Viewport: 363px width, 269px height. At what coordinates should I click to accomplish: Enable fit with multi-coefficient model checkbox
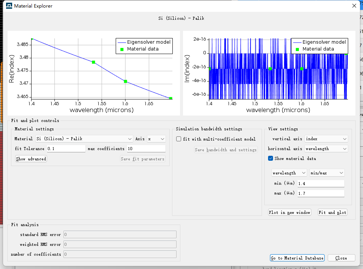click(179, 139)
